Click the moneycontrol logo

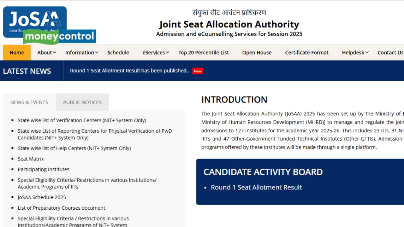pos(59,37)
